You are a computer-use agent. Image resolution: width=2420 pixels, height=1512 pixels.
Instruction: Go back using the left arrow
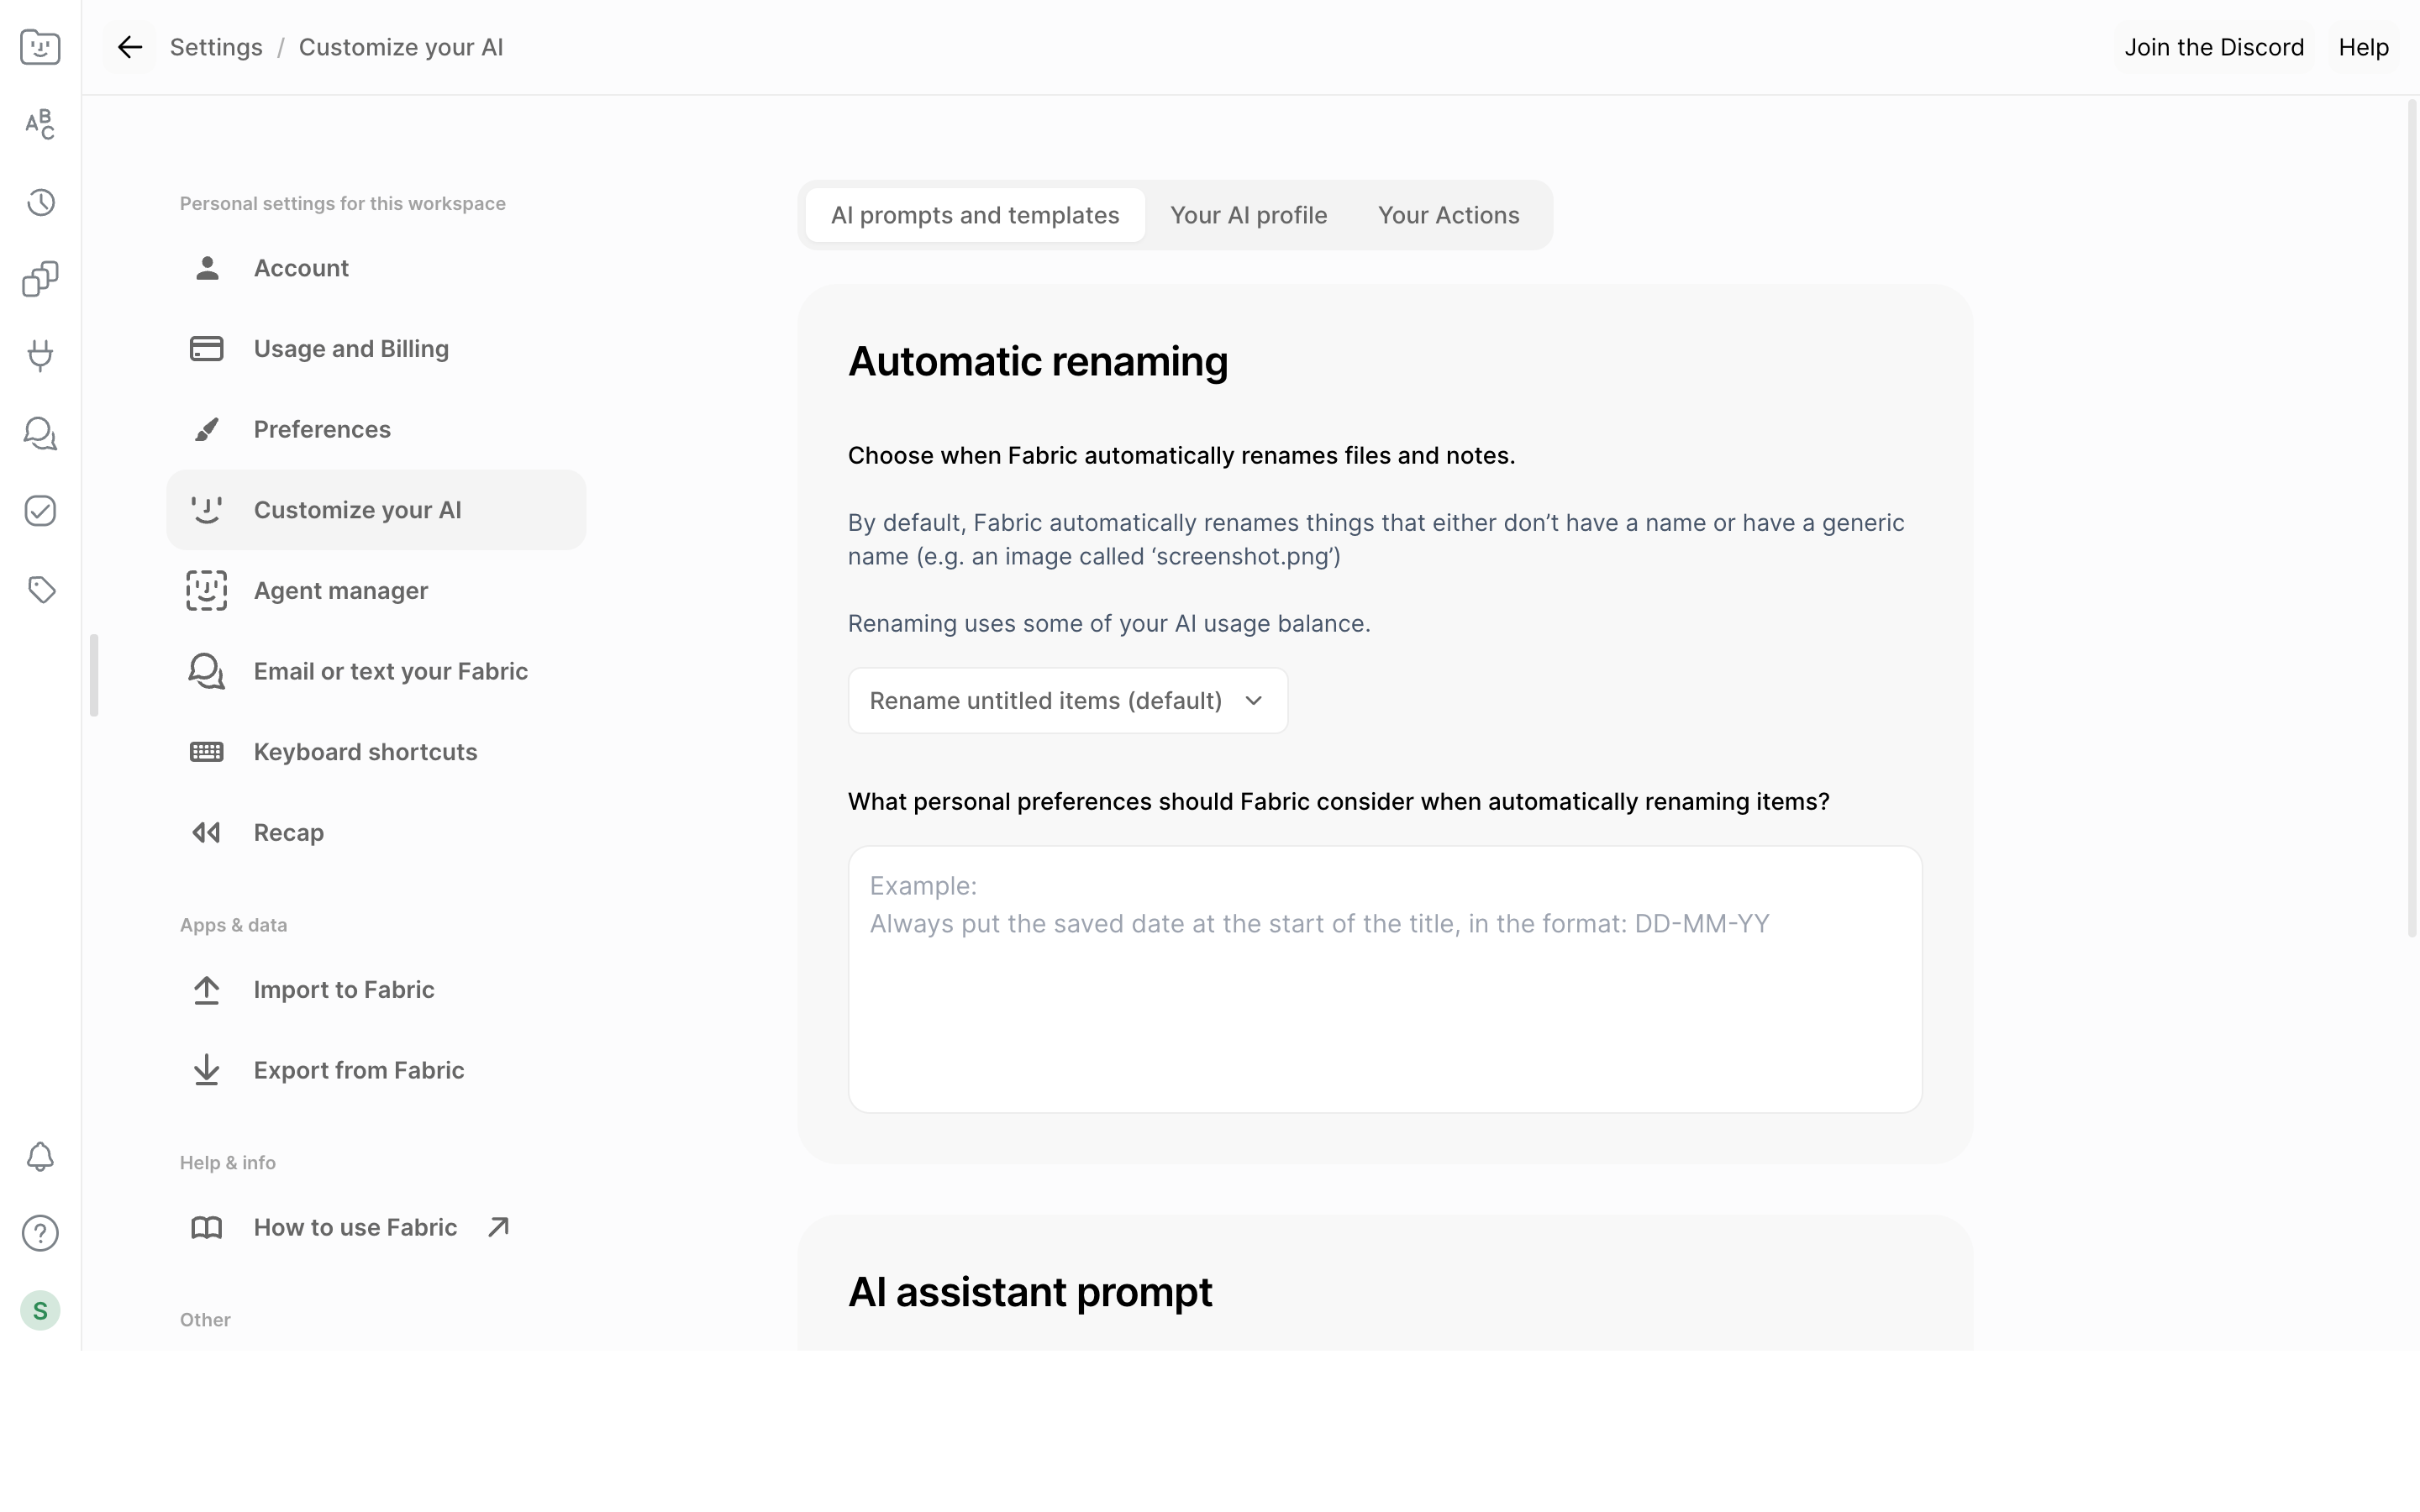coord(130,47)
